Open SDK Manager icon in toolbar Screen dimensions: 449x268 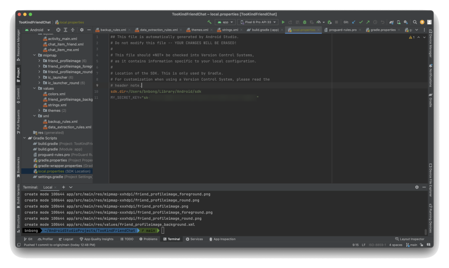tap(406, 22)
